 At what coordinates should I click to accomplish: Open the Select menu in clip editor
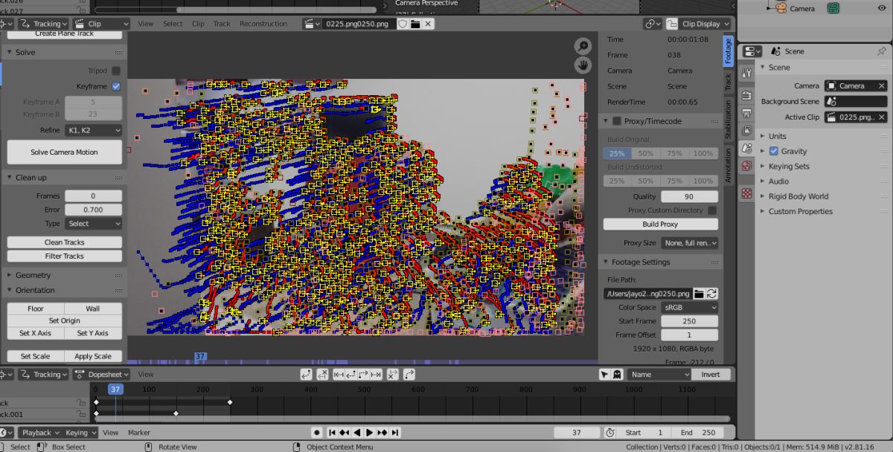(173, 24)
